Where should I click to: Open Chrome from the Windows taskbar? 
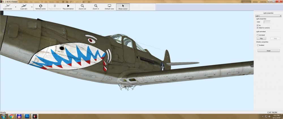[x=12, y=116]
